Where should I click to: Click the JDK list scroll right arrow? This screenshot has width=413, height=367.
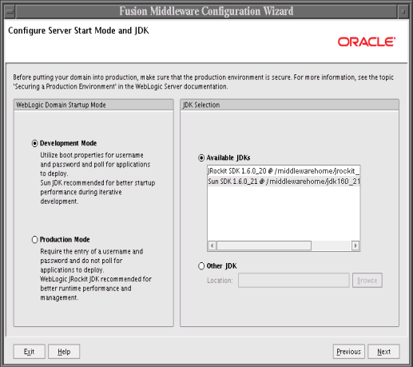[x=355, y=245]
